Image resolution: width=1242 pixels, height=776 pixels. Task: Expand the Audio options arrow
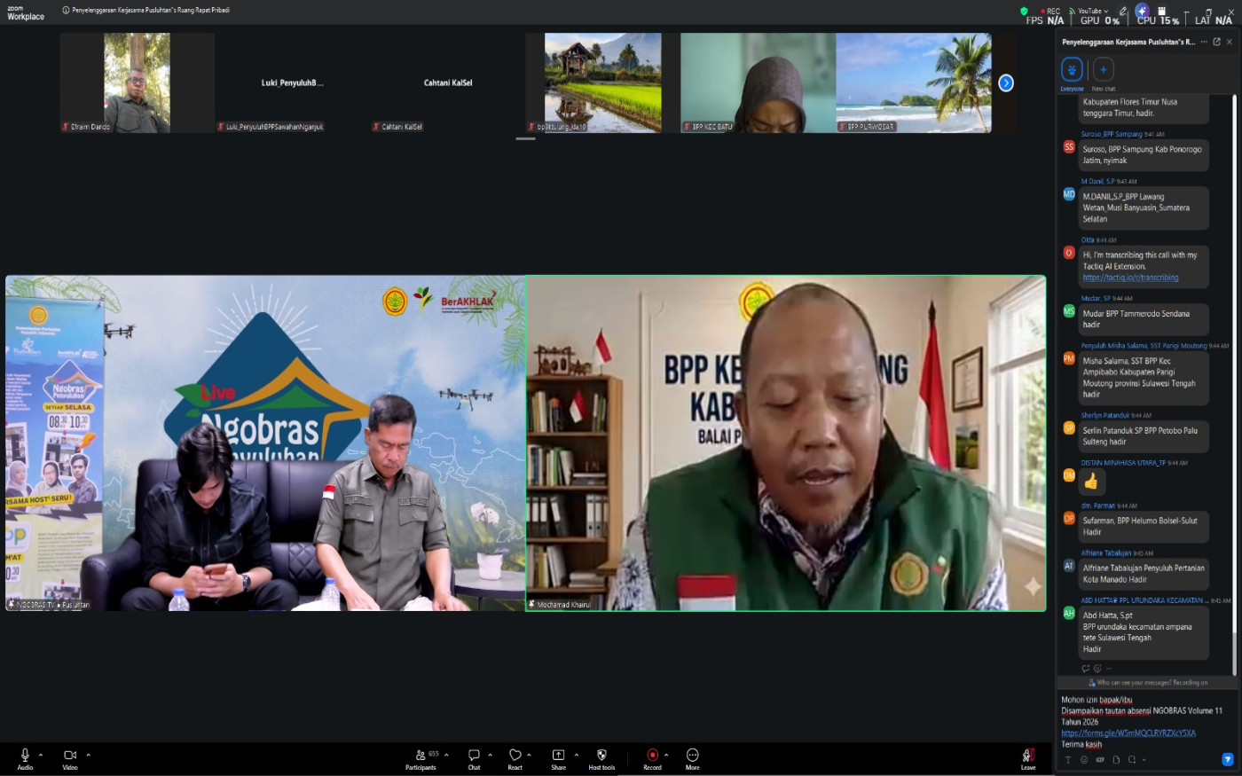tap(41, 755)
